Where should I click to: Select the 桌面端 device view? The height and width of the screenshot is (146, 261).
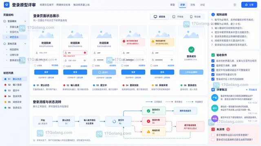click(x=159, y=17)
